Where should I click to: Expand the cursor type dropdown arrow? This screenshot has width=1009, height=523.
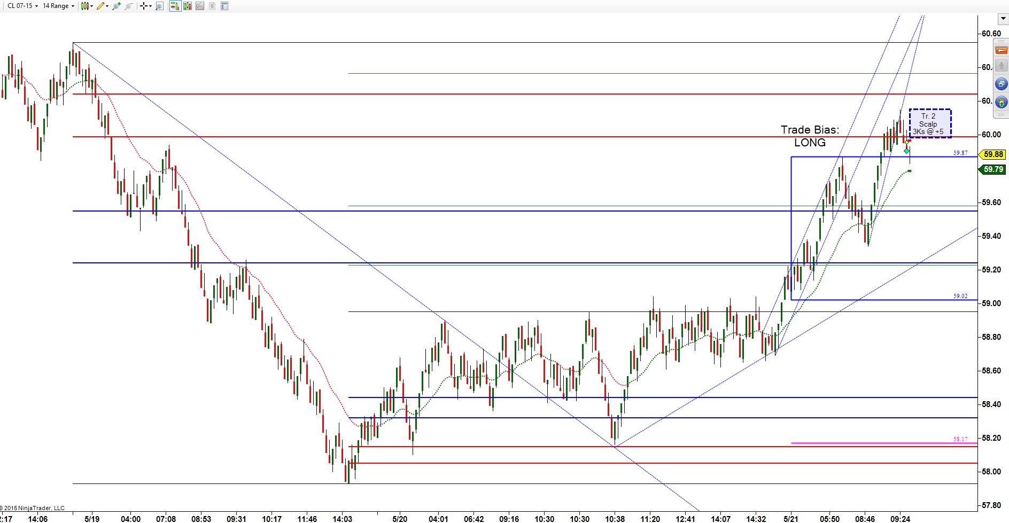(150, 6)
